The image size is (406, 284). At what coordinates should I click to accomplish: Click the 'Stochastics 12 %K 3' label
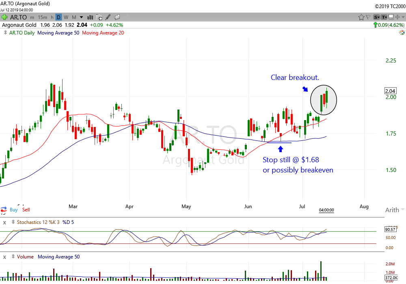click(38, 222)
